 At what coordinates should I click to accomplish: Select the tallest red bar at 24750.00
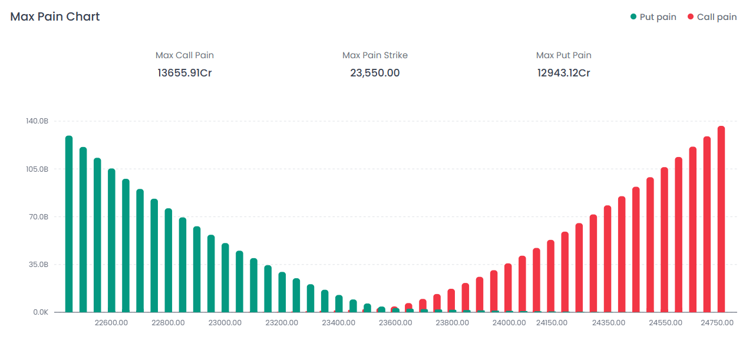721,219
